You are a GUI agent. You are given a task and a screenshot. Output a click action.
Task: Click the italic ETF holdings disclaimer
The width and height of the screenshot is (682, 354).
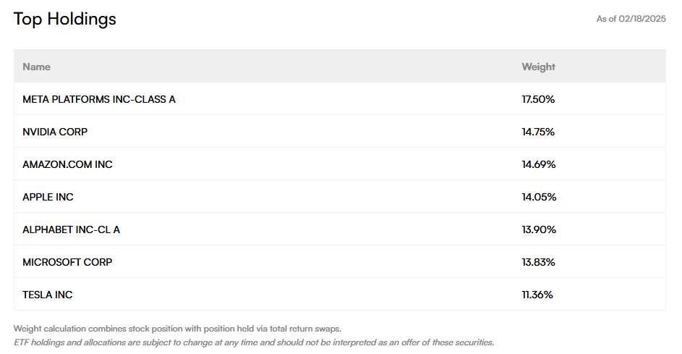[x=253, y=342]
